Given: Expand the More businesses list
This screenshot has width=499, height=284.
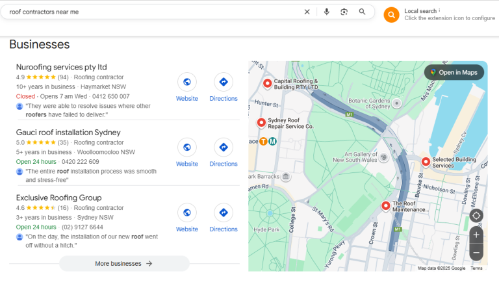Looking at the screenshot, I should [x=124, y=263].
